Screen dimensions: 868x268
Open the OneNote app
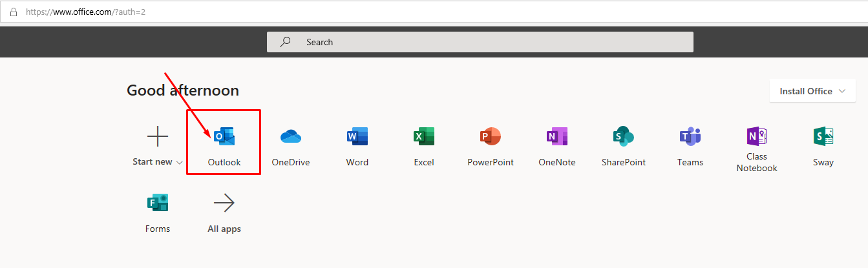pyautogui.click(x=557, y=137)
